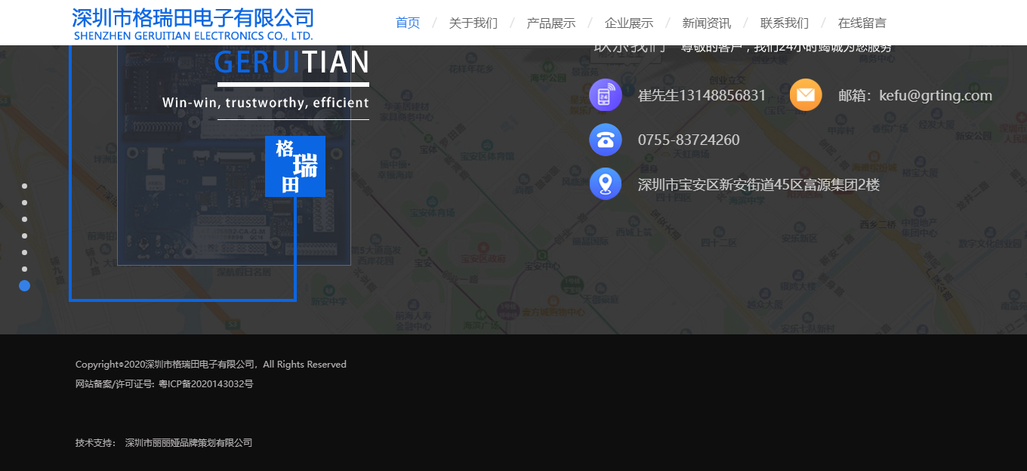Select landline number 0755-83724260
1027x471 pixels.
[x=689, y=140]
